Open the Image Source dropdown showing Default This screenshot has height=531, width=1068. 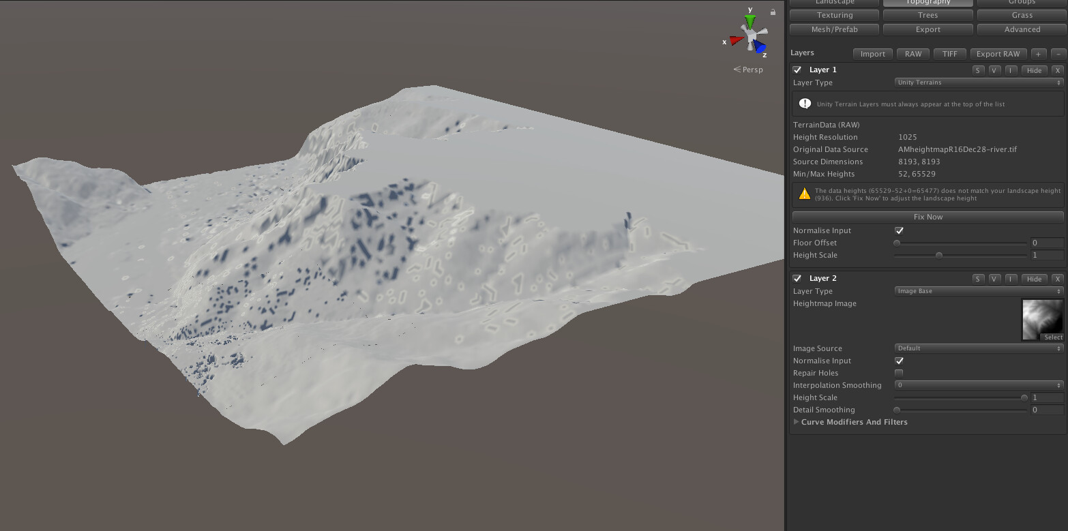(x=977, y=348)
